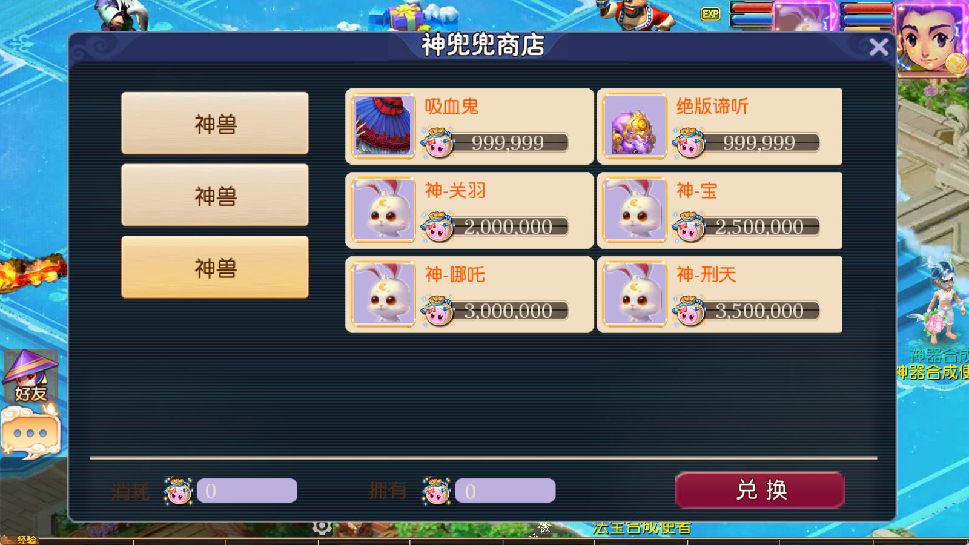The height and width of the screenshot is (545, 969).
Task: Switch to the second 神兽 tab
Action: click(215, 196)
